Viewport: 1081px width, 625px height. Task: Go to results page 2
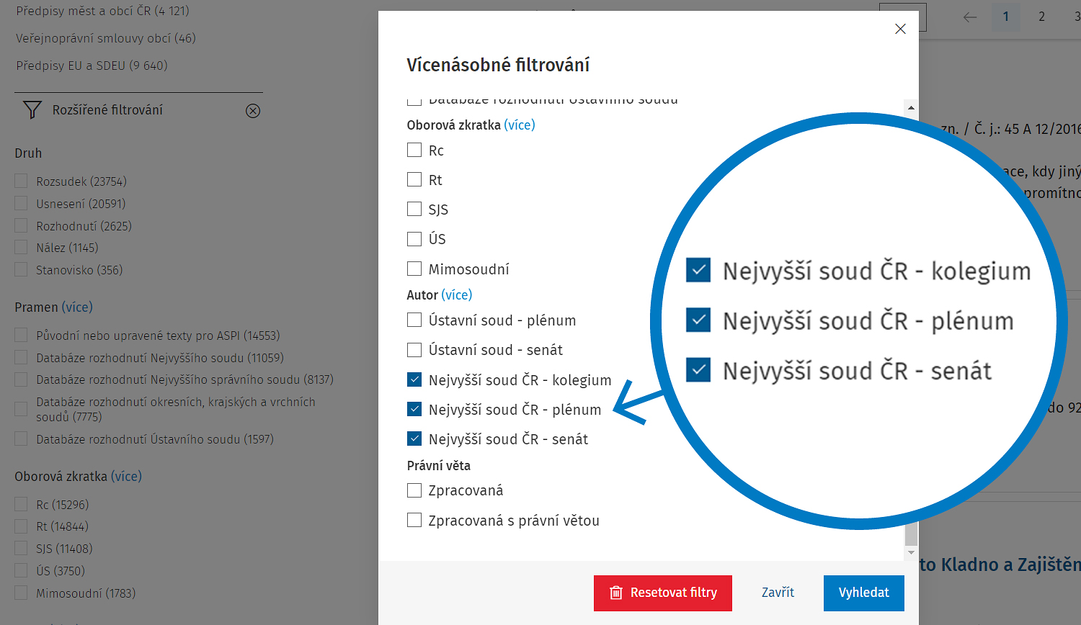[x=1041, y=17]
